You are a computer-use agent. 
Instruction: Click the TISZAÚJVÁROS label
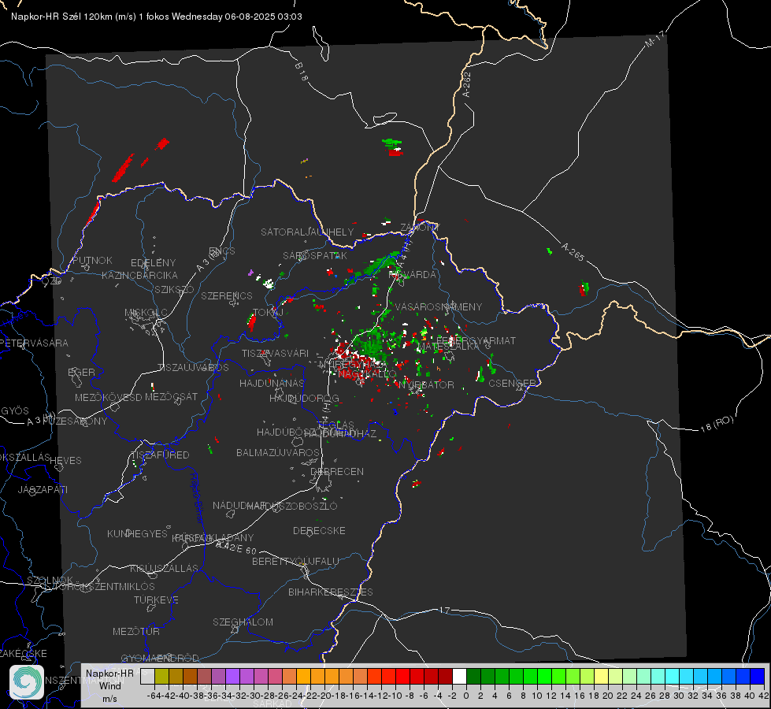point(193,367)
